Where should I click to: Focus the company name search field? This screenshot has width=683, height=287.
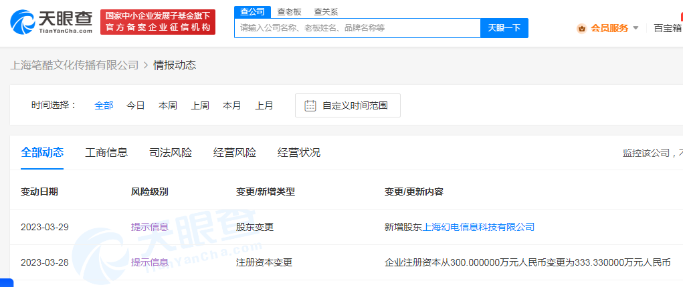coord(357,28)
